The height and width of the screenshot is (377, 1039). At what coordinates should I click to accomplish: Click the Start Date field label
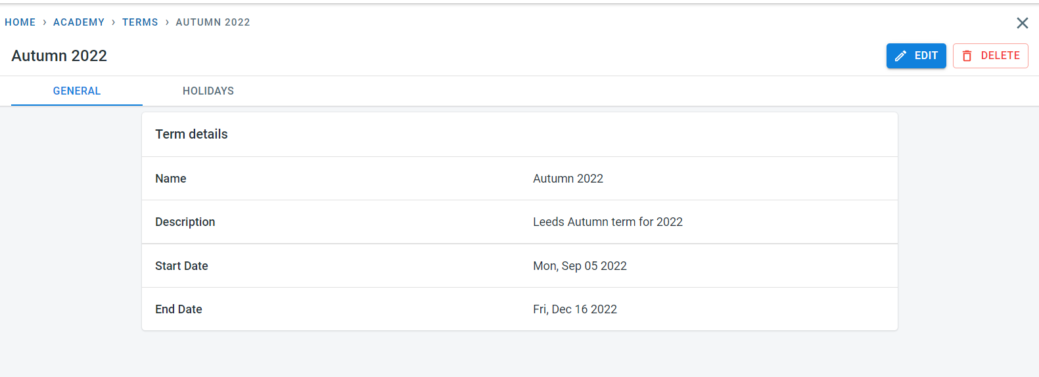coord(181,266)
